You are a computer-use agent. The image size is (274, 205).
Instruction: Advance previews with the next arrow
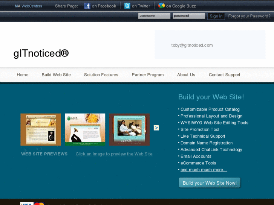point(156,128)
